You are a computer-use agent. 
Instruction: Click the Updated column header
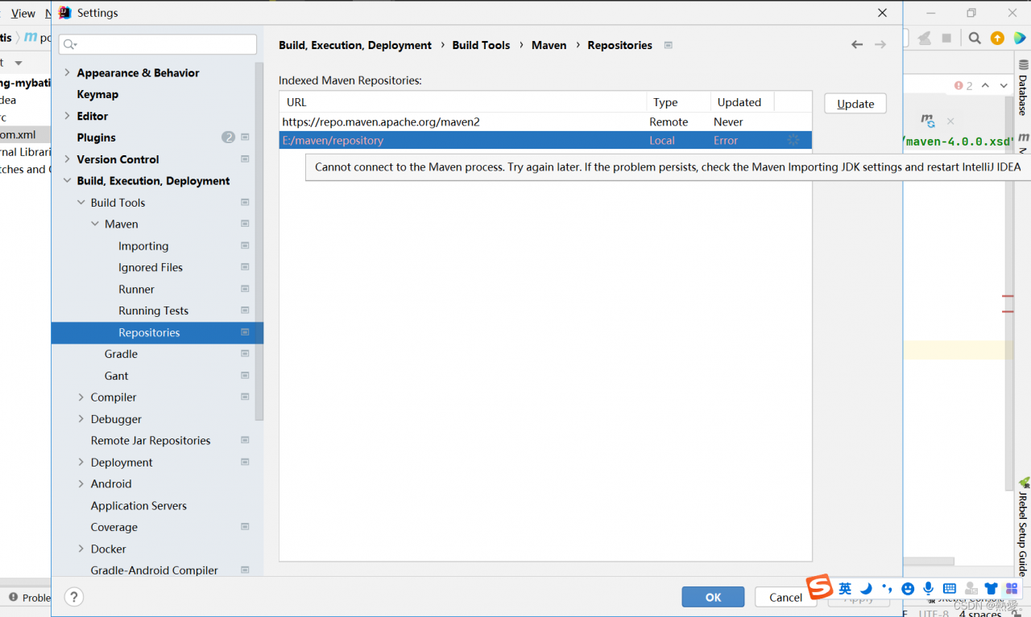point(742,102)
